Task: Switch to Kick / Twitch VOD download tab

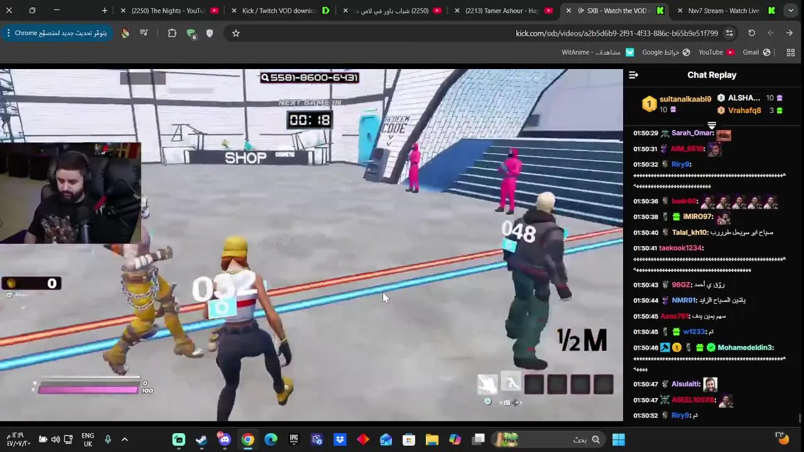Action: 280,11
